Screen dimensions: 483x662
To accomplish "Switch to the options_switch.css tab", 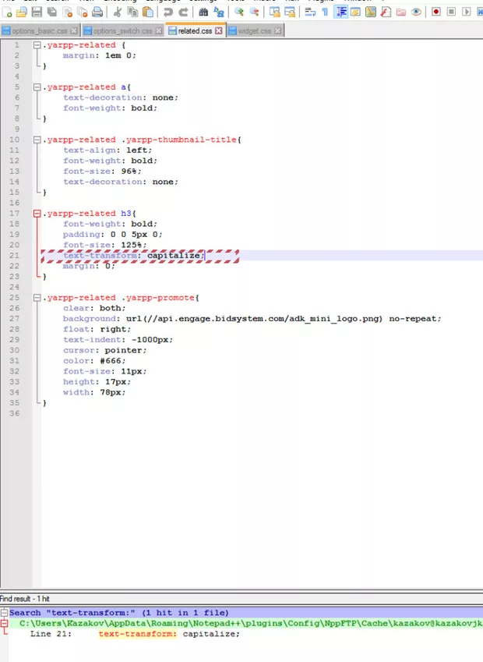I will click(123, 31).
